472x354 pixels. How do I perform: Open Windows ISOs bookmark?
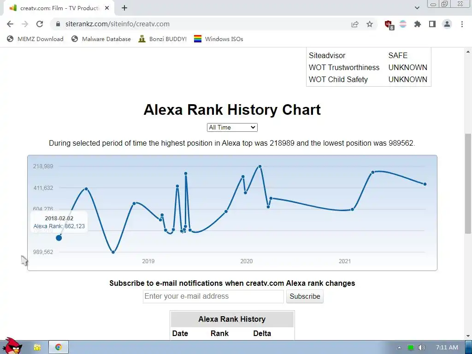pyautogui.click(x=218, y=39)
